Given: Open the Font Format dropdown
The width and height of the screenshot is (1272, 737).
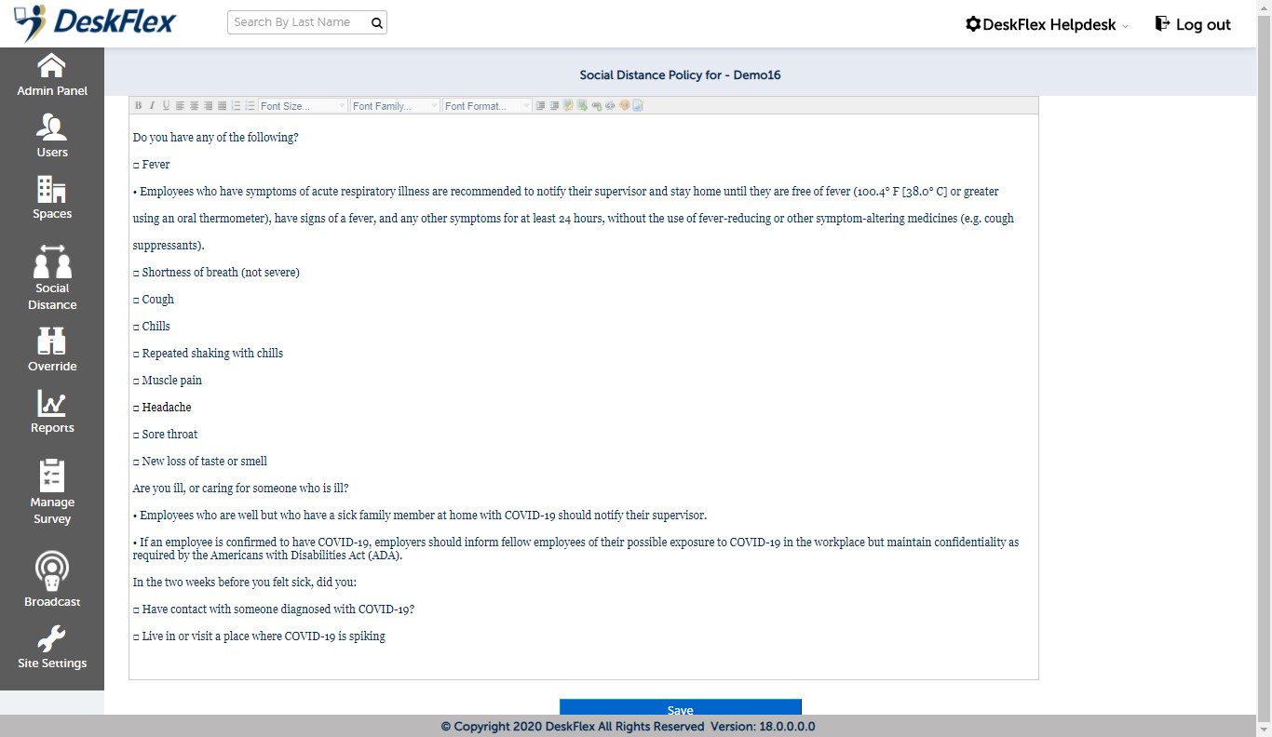Looking at the screenshot, I should point(487,106).
